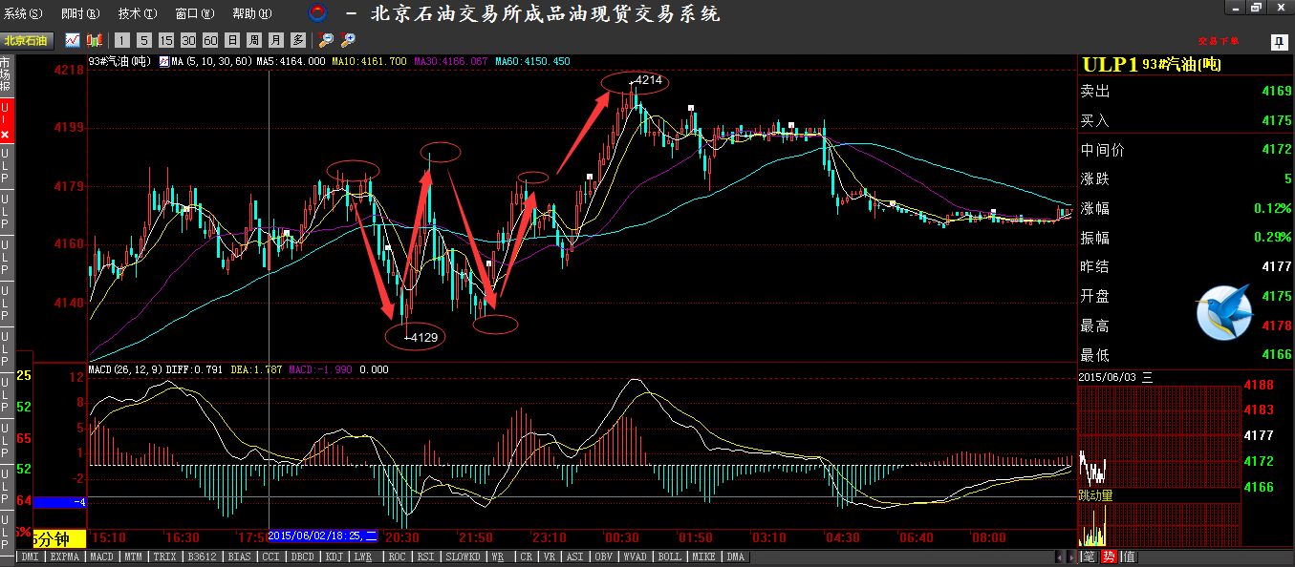Click the zoom-in magnifier icon
This screenshot has width=1295, height=567.
tap(348, 40)
